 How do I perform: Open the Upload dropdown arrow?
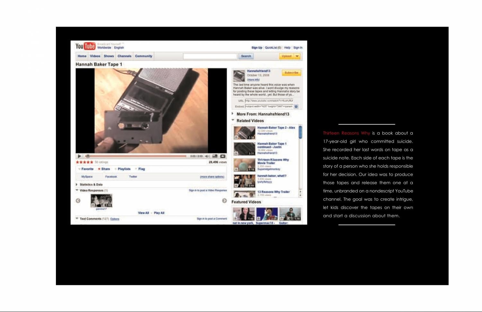pyautogui.click(x=297, y=56)
